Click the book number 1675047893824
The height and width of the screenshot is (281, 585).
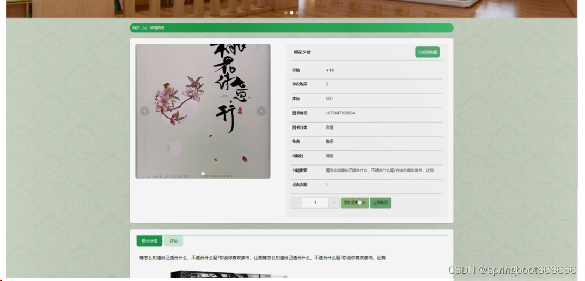340,113
